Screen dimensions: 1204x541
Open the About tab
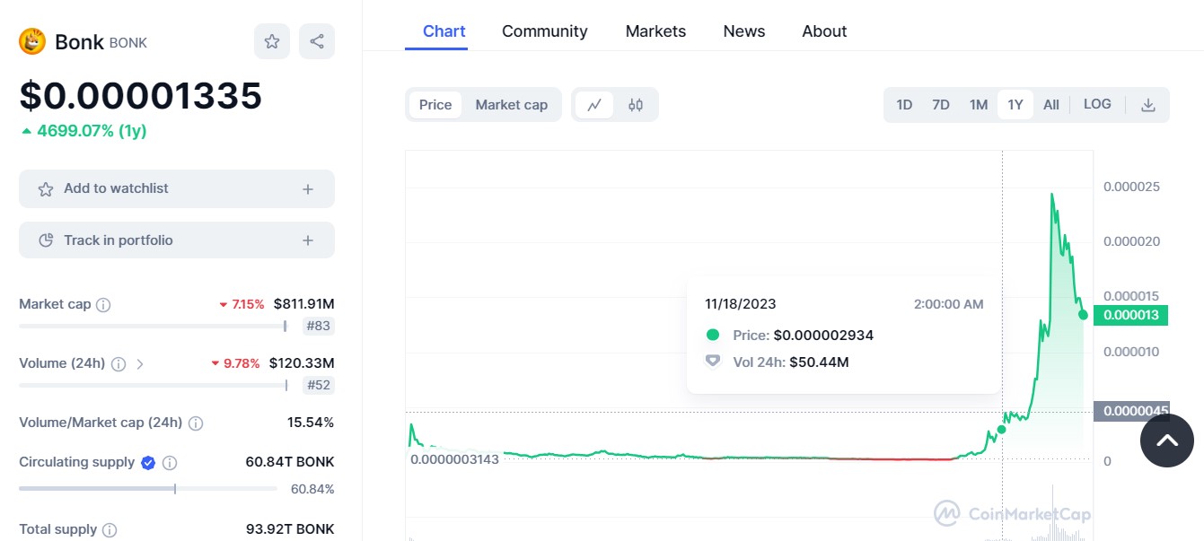[x=824, y=31]
